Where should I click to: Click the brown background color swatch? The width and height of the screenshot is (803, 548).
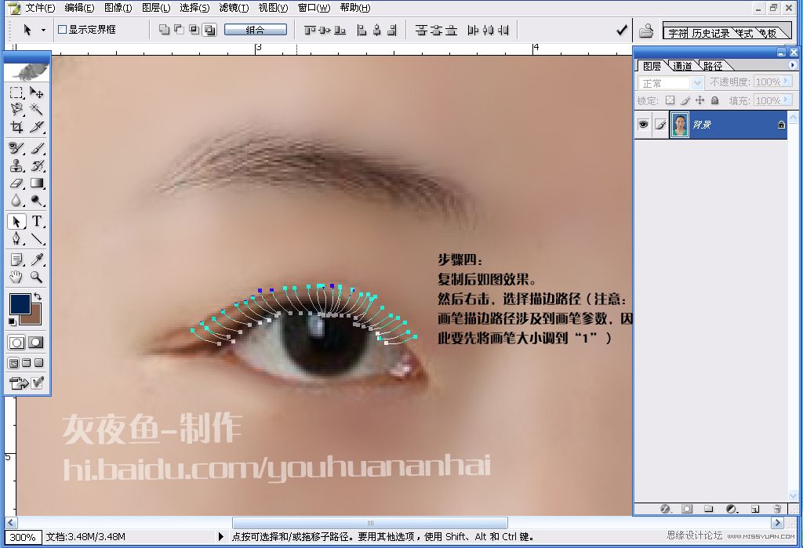[x=33, y=318]
